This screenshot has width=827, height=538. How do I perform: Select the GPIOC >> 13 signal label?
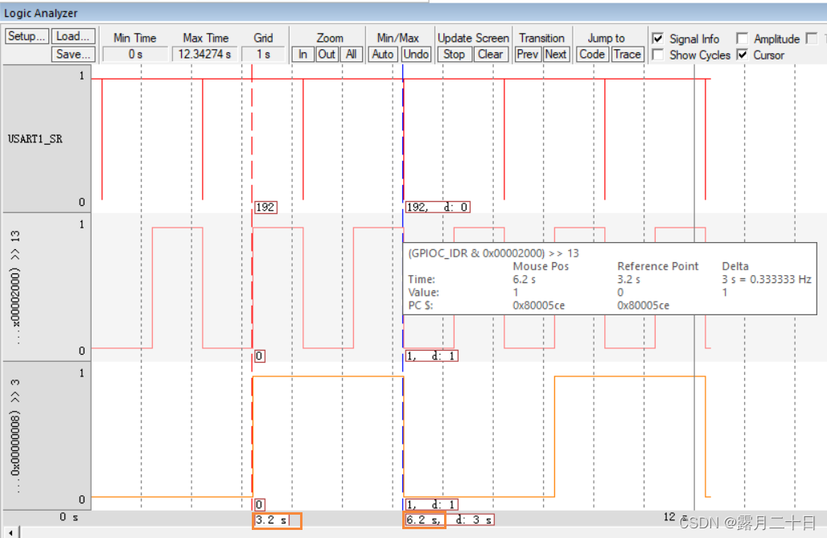[x=15, y=287]
